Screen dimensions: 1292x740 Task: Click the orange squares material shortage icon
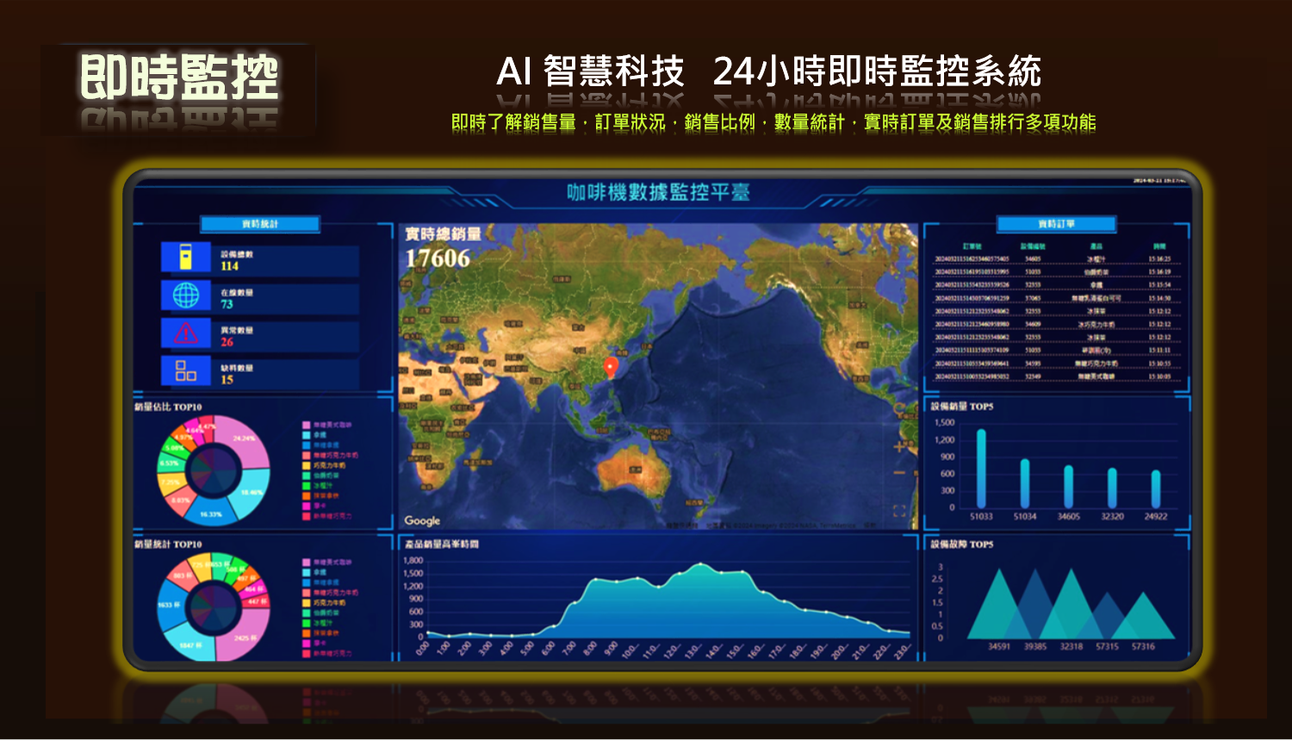[x=185, y=371]
